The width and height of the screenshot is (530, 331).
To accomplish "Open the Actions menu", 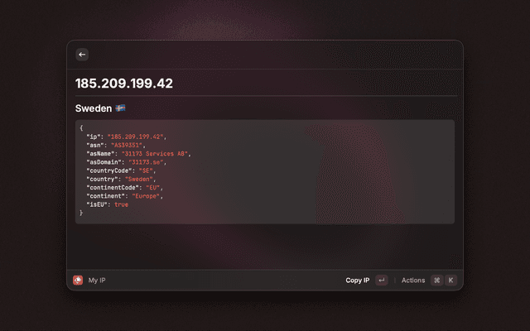I will click(413, 281).
